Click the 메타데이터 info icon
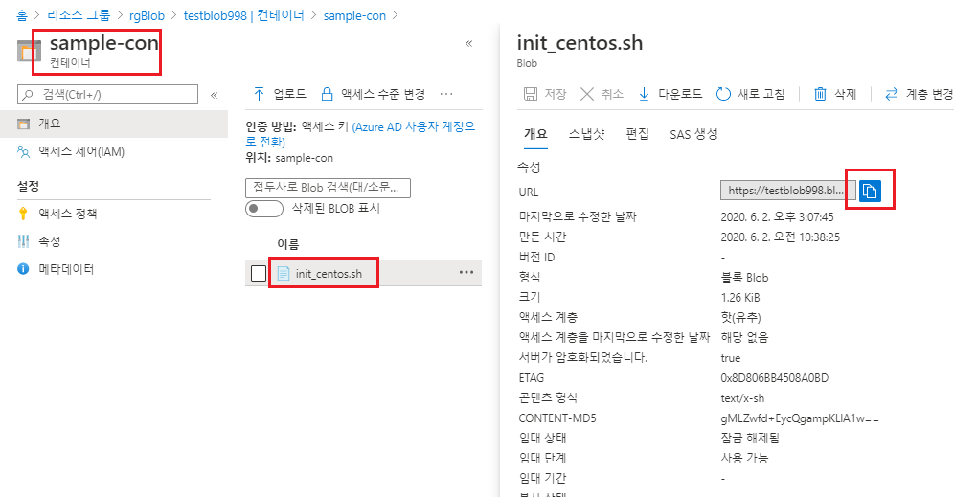Viewport: 954px width, 497px height. 23,269
